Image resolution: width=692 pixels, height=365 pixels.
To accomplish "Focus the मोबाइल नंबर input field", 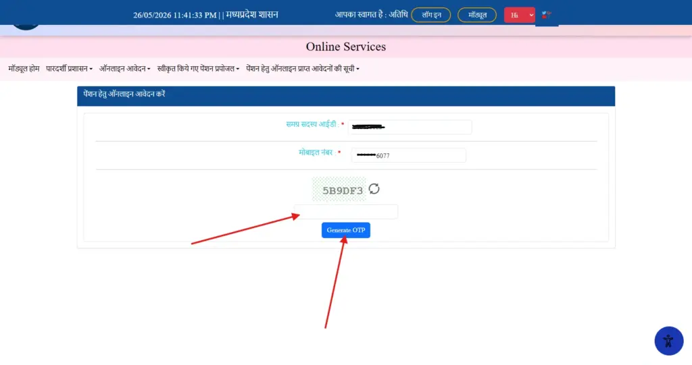I will pyautogui.click(x=409, y=155).
